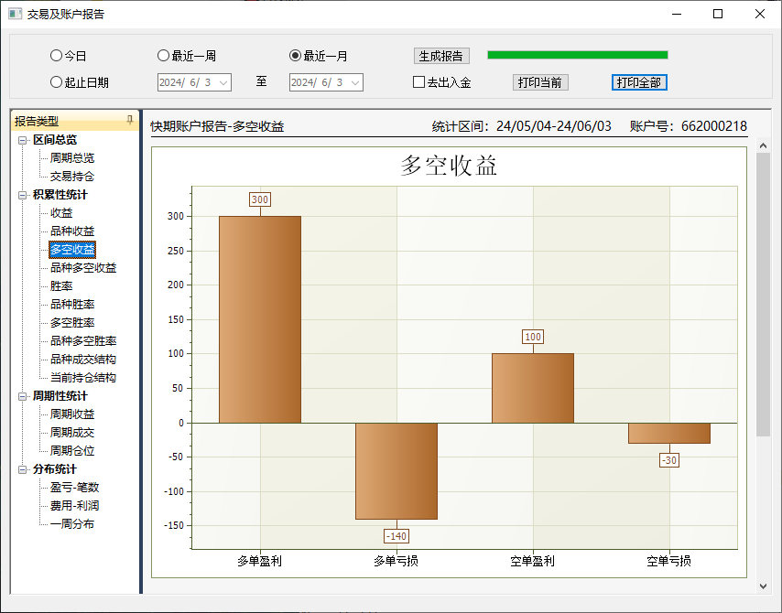The image size is (782, 613).
Task: Open the 交易持仓 report item
Action: click(x=72, y=177)
